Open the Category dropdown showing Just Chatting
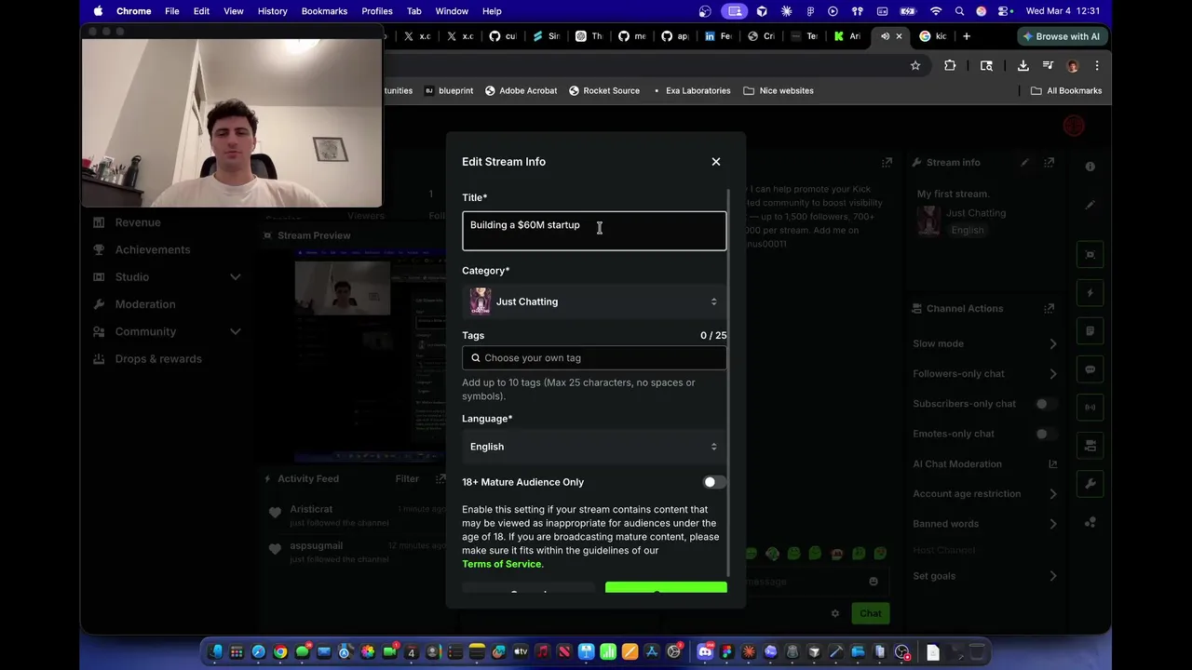Screen dimensions: 1192x670 [594, 301]
